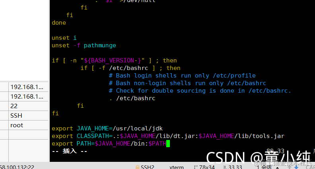
Task: Click the BASH_VERSION if-statement line
Action: [x=114, y=60]
